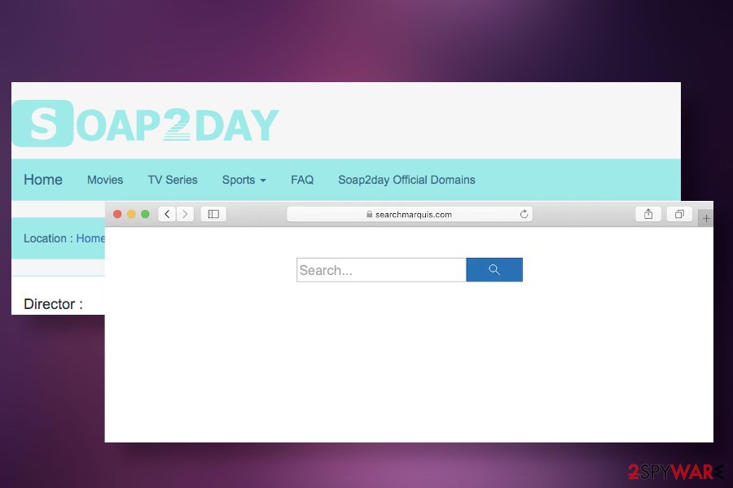Click the Director : label text
The height and width of the screenshot is (488, 733).
53,304
